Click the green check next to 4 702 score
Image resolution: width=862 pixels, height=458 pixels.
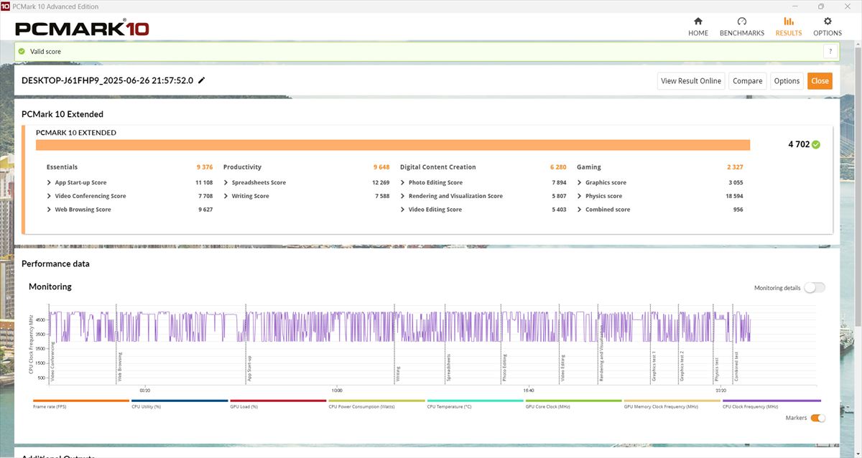pyautogui.click(x=816, y=144)
